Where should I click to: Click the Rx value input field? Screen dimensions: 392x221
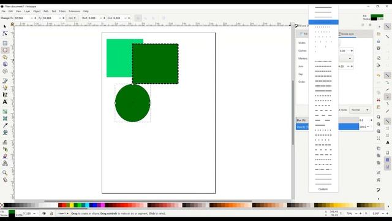(22, 18)
